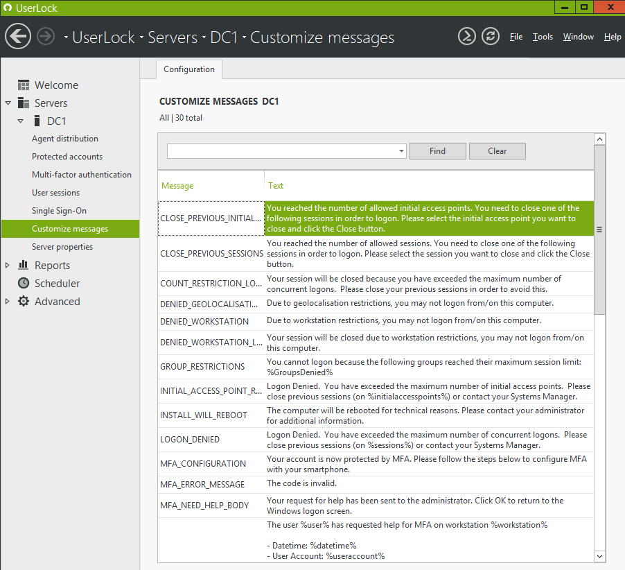Select the DENIED_GEOLOCALISATI... row
The image size is (625, 570).
376,304
